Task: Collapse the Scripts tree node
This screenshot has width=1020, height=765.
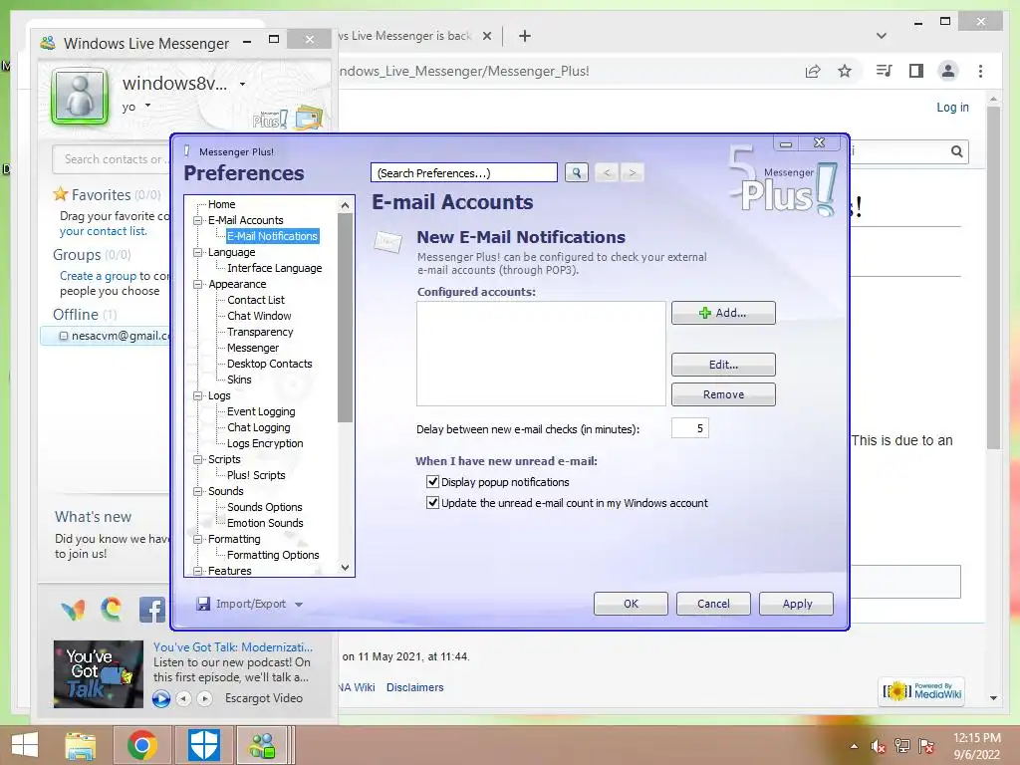Action: click(x=198, y=459)
